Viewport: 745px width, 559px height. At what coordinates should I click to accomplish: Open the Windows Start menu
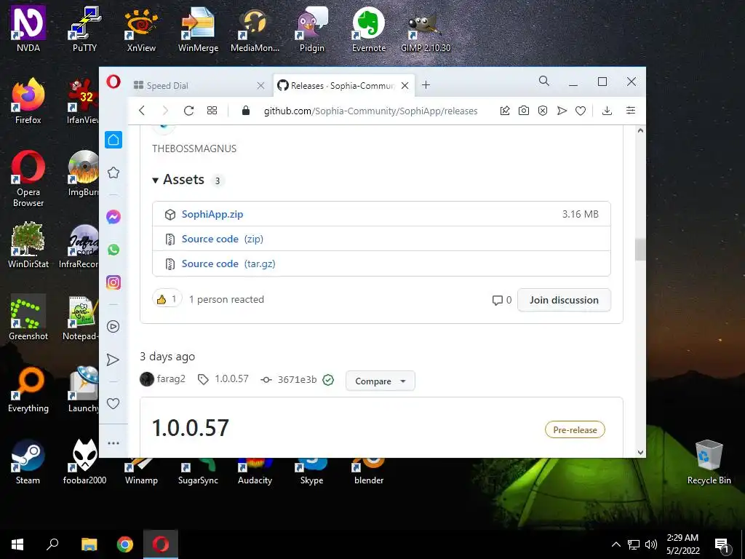click(x=17, y=544)
